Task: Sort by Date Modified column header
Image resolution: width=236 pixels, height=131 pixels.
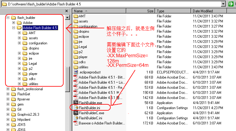Action: pyautogui.click(x=209, y=11)
